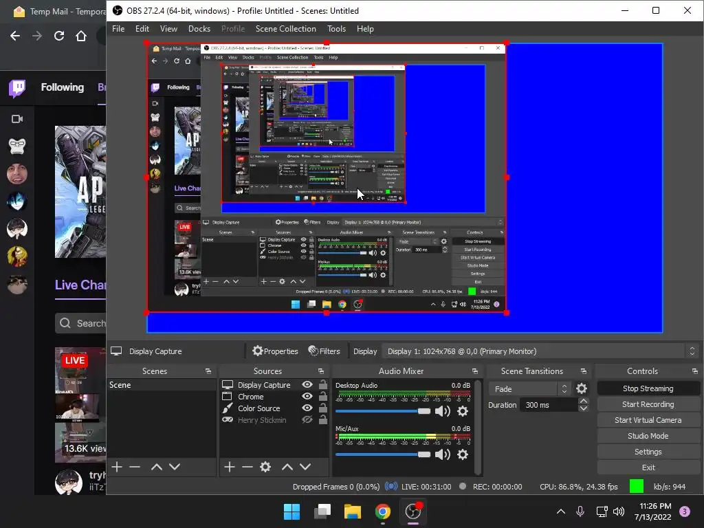704x528 pixels.
Task: Pop out the Scene Transitions dock
Action: tap(584, 371)
